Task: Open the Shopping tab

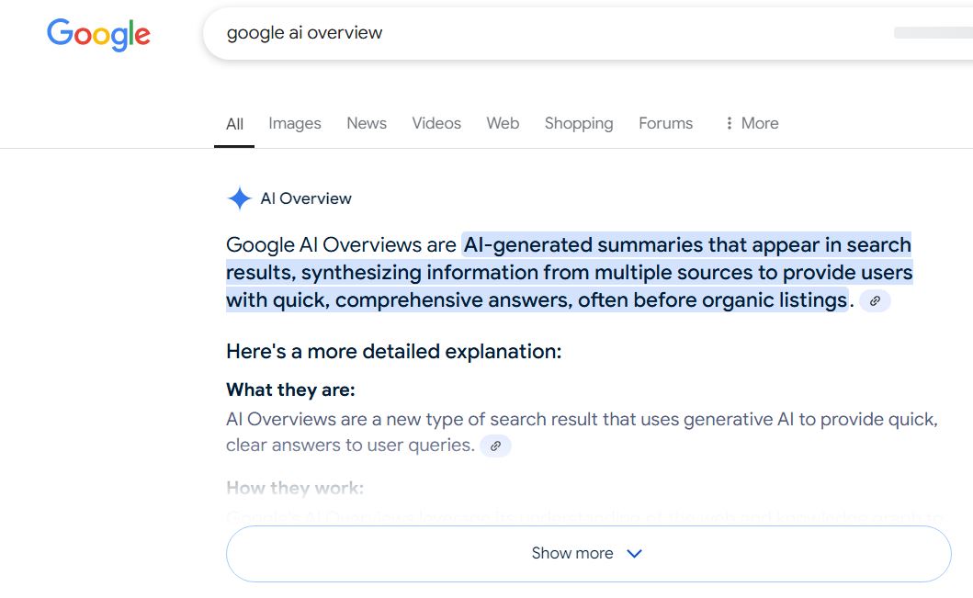Action: point(579,123)
